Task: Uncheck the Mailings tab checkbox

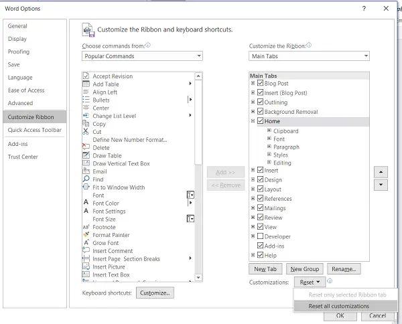Action: point(260,208)
